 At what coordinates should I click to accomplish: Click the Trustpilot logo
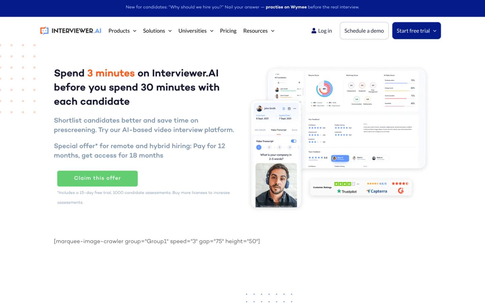point(347,191)
